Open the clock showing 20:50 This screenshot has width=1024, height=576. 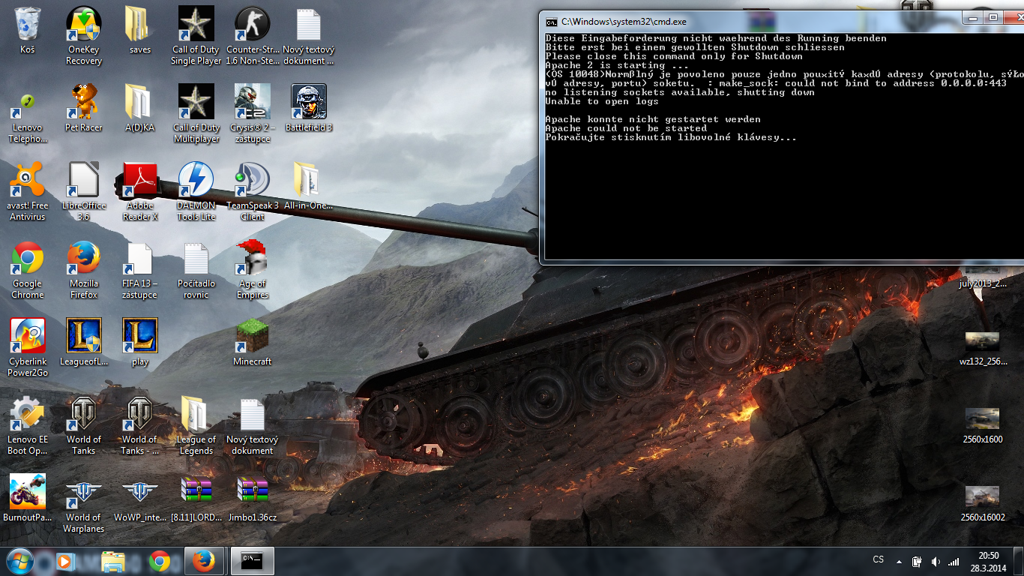tap(988, 561)
